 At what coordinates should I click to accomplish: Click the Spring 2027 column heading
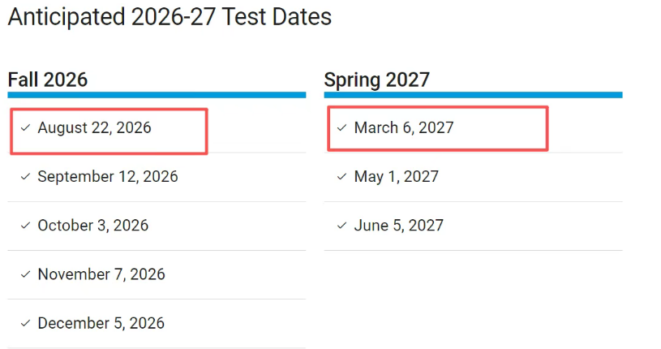coord(377,80)
